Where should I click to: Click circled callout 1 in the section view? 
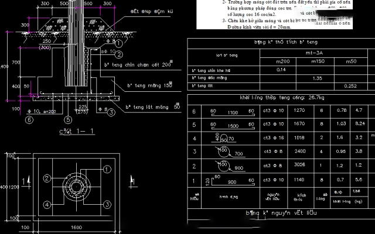[x=118, y=44]
